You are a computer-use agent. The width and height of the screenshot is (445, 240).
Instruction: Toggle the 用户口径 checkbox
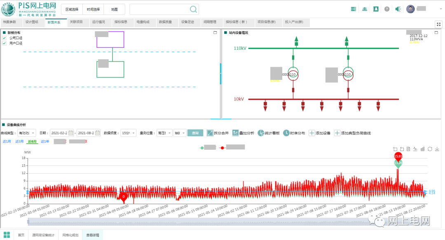(x=4, y=43)
